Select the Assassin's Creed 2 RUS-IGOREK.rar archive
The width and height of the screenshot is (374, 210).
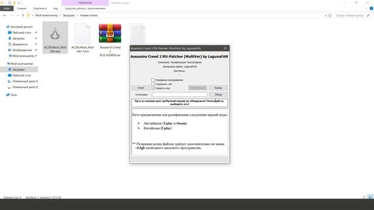110,40
